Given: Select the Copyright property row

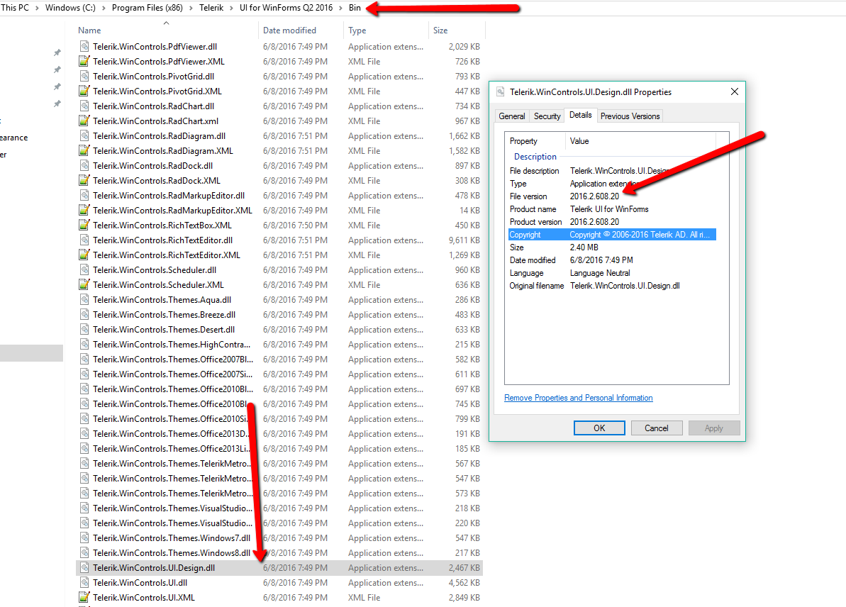Looking at the screenshot, I should pyautogui.click(x=613, y=235).
